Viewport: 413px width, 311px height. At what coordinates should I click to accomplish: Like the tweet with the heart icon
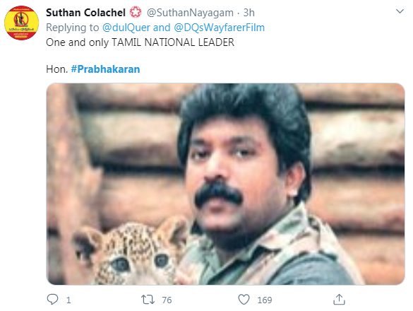click(x=244, y=300)
